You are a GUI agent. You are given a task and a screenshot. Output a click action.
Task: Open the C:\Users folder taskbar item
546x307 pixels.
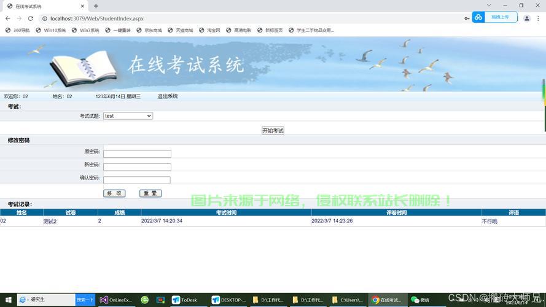[x=348, y=300]
